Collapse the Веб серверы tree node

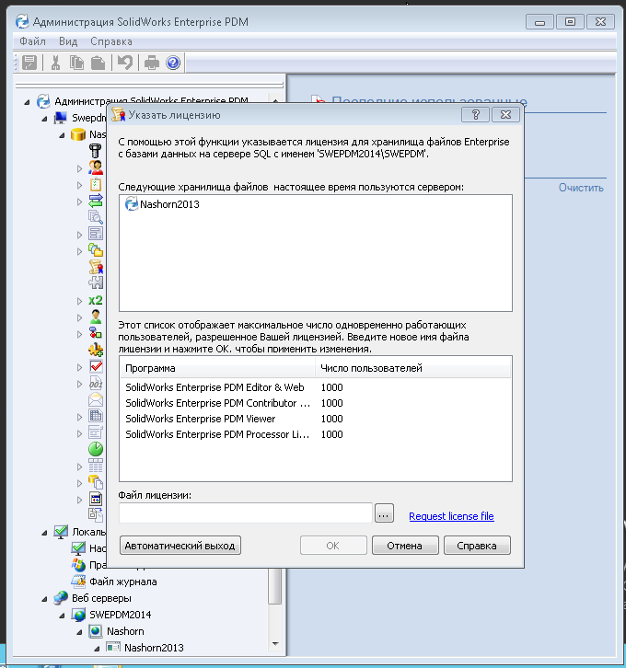pyautogui.click(x=44, y=599)
